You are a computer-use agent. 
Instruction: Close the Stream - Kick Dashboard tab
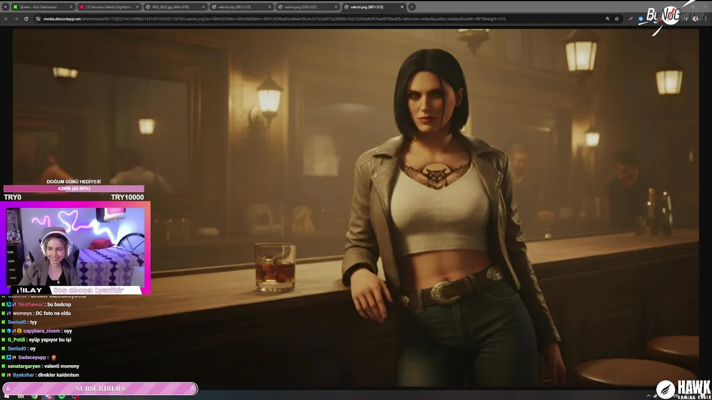[x=71, y=7]
